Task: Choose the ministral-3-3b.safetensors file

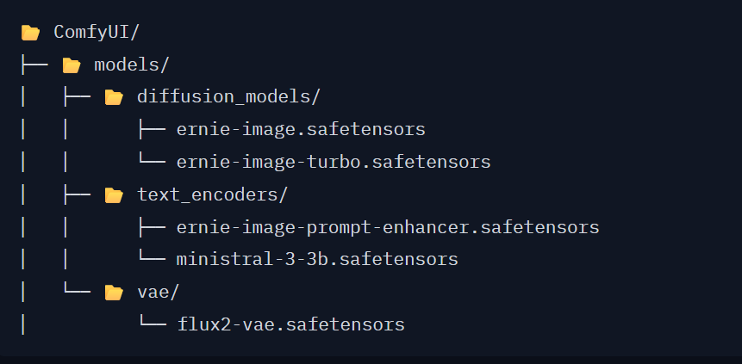Action: point(317,259)
